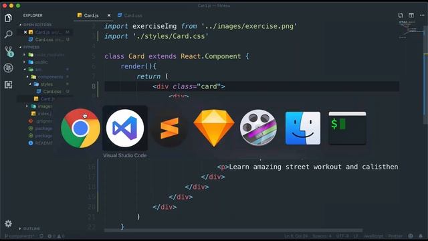This screenshot has width=428, height=241.
Task: Change the JavaScript language mode
Action: pyautogui.click(x=373, y=236)
